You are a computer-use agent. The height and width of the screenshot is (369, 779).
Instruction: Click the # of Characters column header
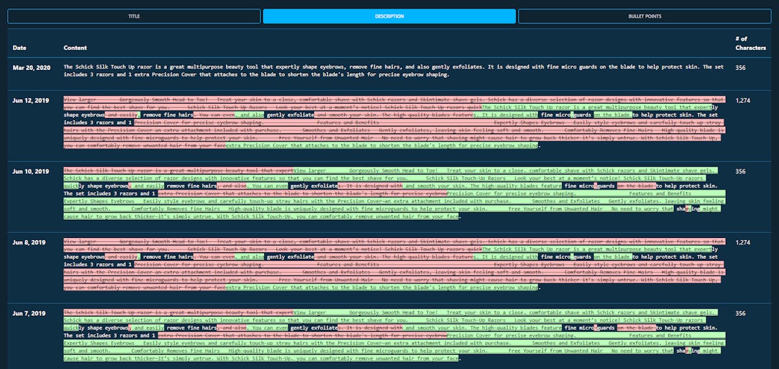(x=750, y=43)
